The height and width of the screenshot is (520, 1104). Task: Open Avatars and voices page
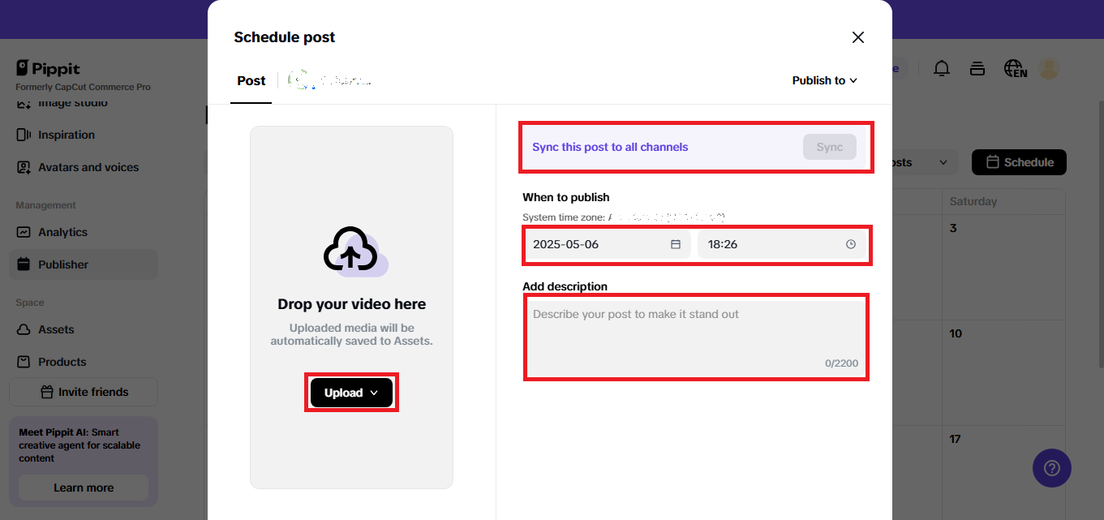point(88,167)
